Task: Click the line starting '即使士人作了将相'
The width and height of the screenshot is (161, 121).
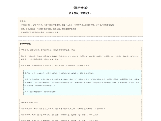Action: [82, 79]
